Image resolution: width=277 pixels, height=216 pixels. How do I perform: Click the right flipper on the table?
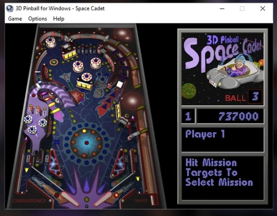tap(103, 199)
